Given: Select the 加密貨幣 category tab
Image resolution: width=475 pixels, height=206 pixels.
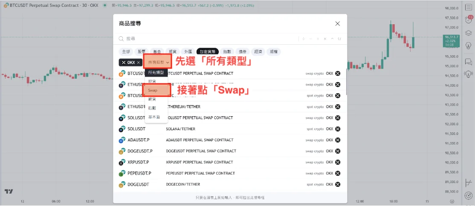Looking at the screenshot, I should (x=208, y=52).
